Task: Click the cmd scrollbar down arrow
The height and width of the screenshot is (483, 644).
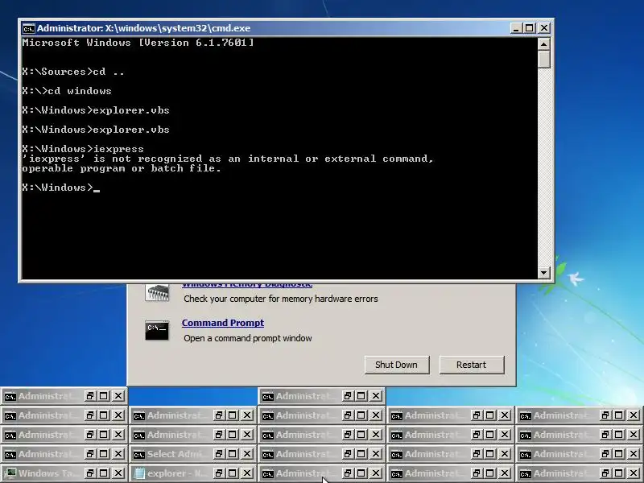Action: [544, 272]
